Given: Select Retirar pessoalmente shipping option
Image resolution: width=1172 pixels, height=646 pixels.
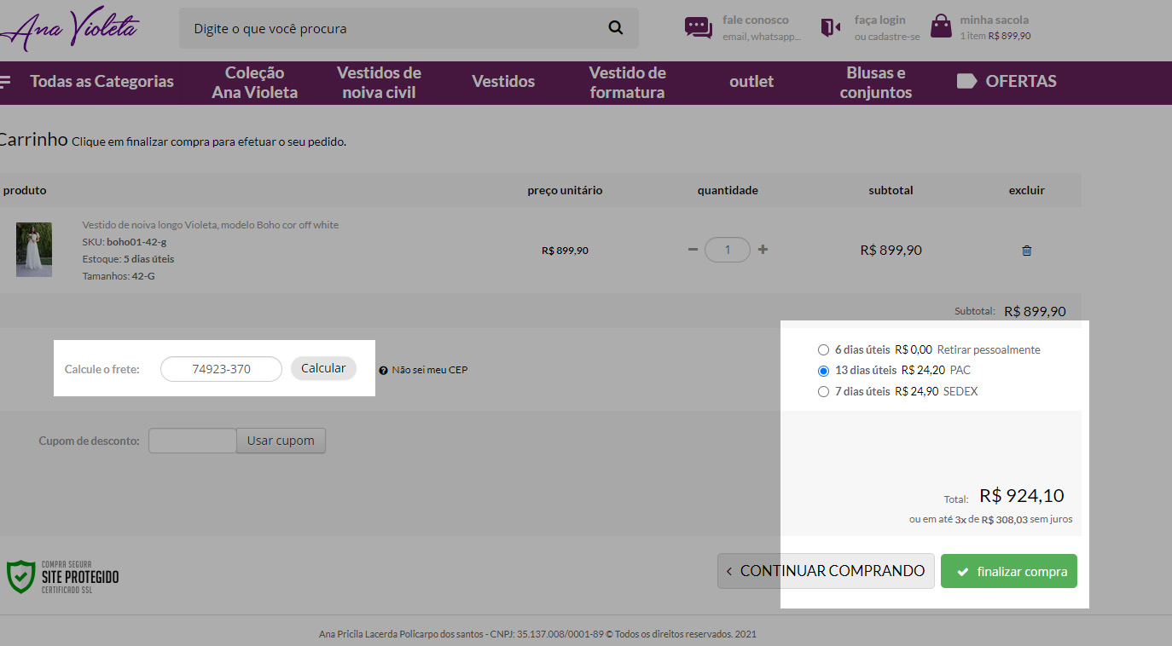Looking at the screenshot, I should [x=823, y=350].
